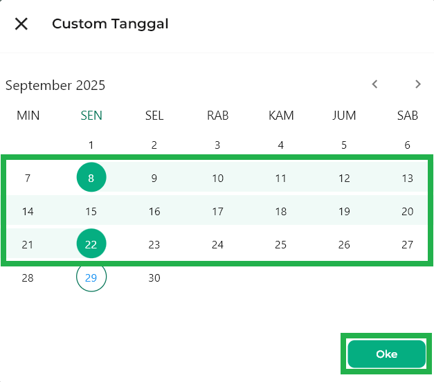Go to the next month
Screen dimensions: 434x382
coord(418,84)
